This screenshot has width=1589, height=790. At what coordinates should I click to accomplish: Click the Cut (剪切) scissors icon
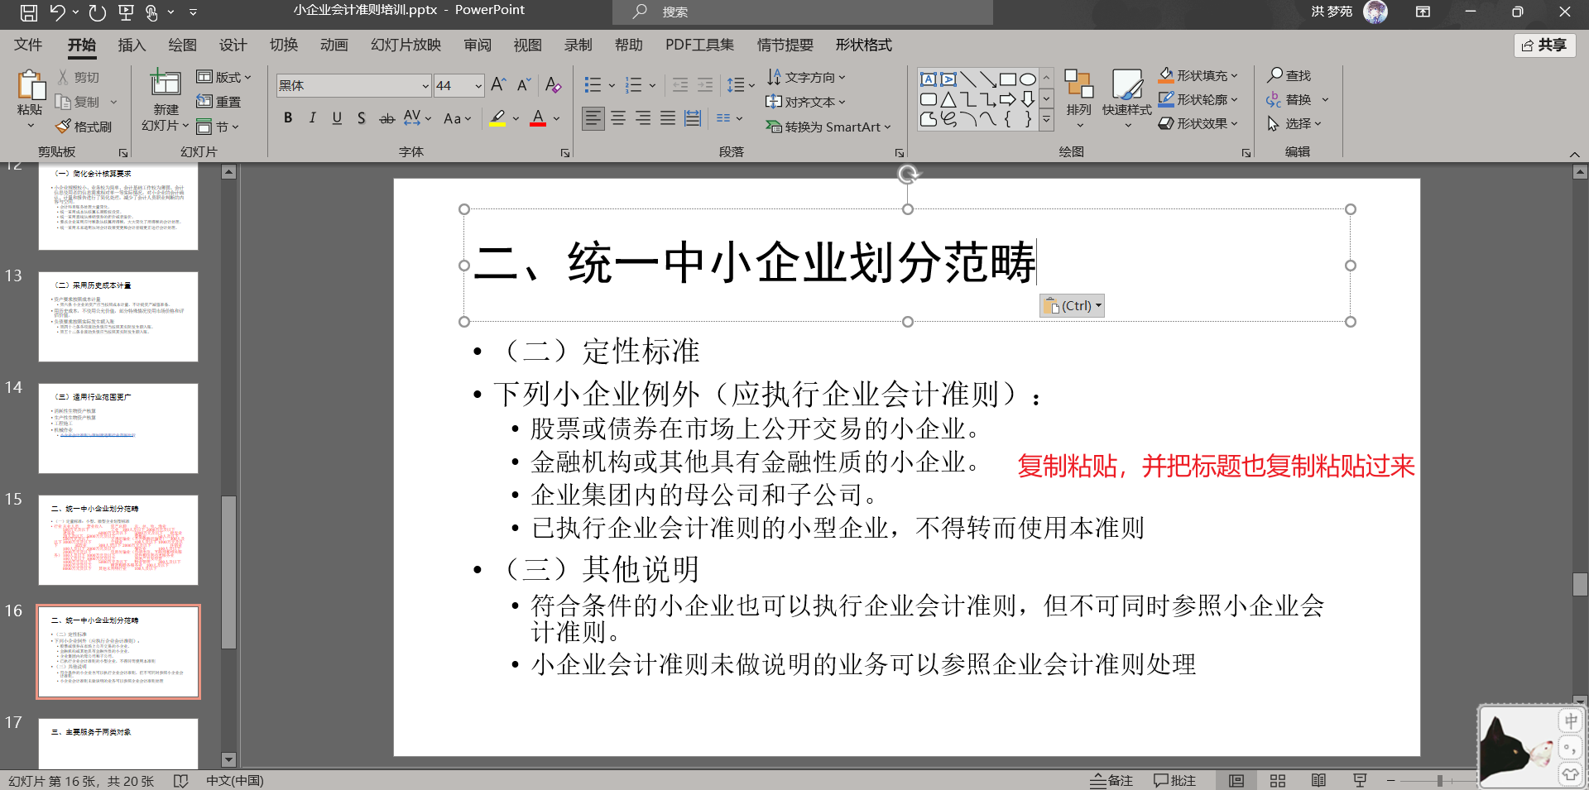pyautogui.click(x=63, y=77)
